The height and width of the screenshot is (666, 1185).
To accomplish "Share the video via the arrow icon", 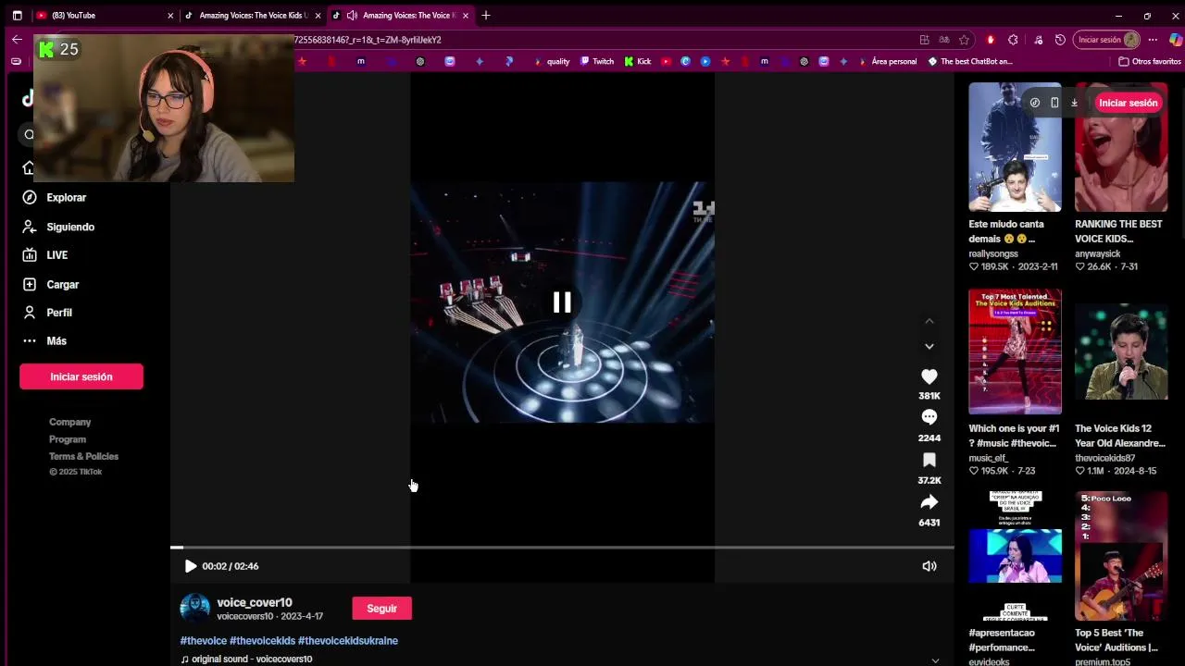I will [929, 502].
